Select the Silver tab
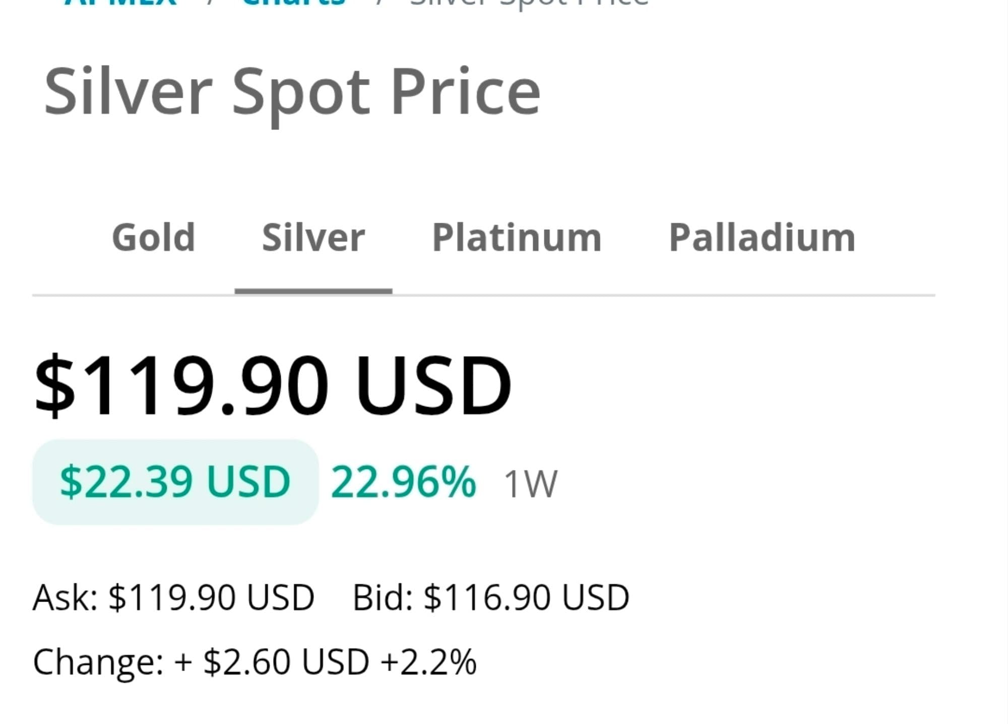The width and height of the screenshot is (1008, 724). coord(313,237)
